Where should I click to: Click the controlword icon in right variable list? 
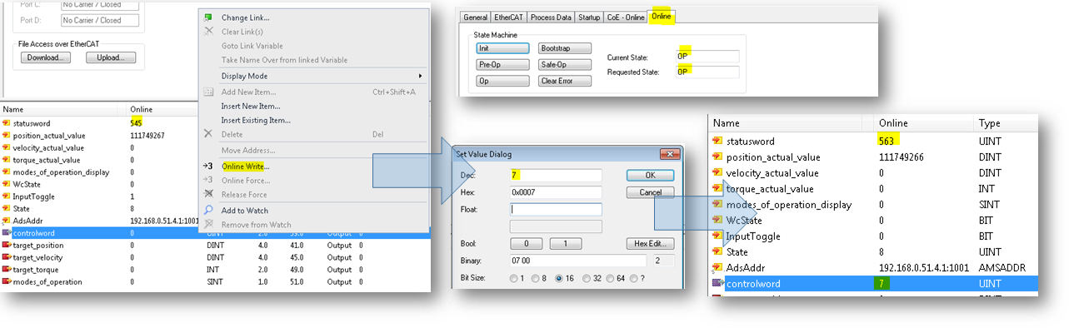(717, 284)
